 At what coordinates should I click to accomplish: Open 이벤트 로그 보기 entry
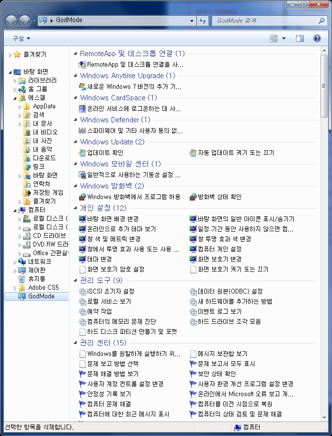pyautogui.click(x=219, y=311)
